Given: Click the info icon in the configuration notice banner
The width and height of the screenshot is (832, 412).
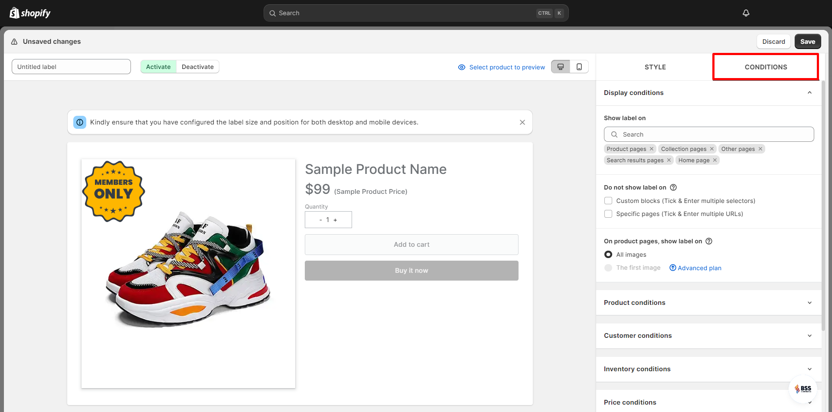Looking at the screenshot, I should coord(79,122).
